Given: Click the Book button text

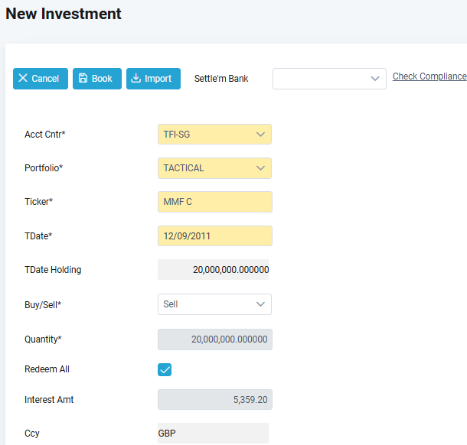Looking at the screenshot, I should (102, 79).
